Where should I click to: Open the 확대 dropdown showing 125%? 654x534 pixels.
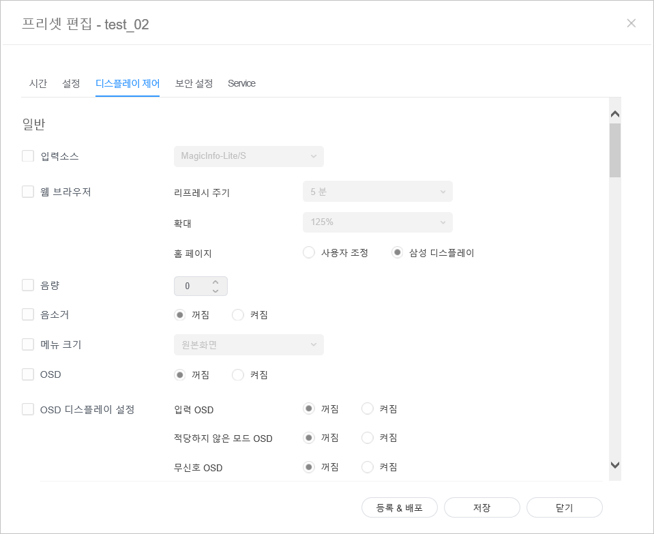pyautogui.click(x=377, y=222)
